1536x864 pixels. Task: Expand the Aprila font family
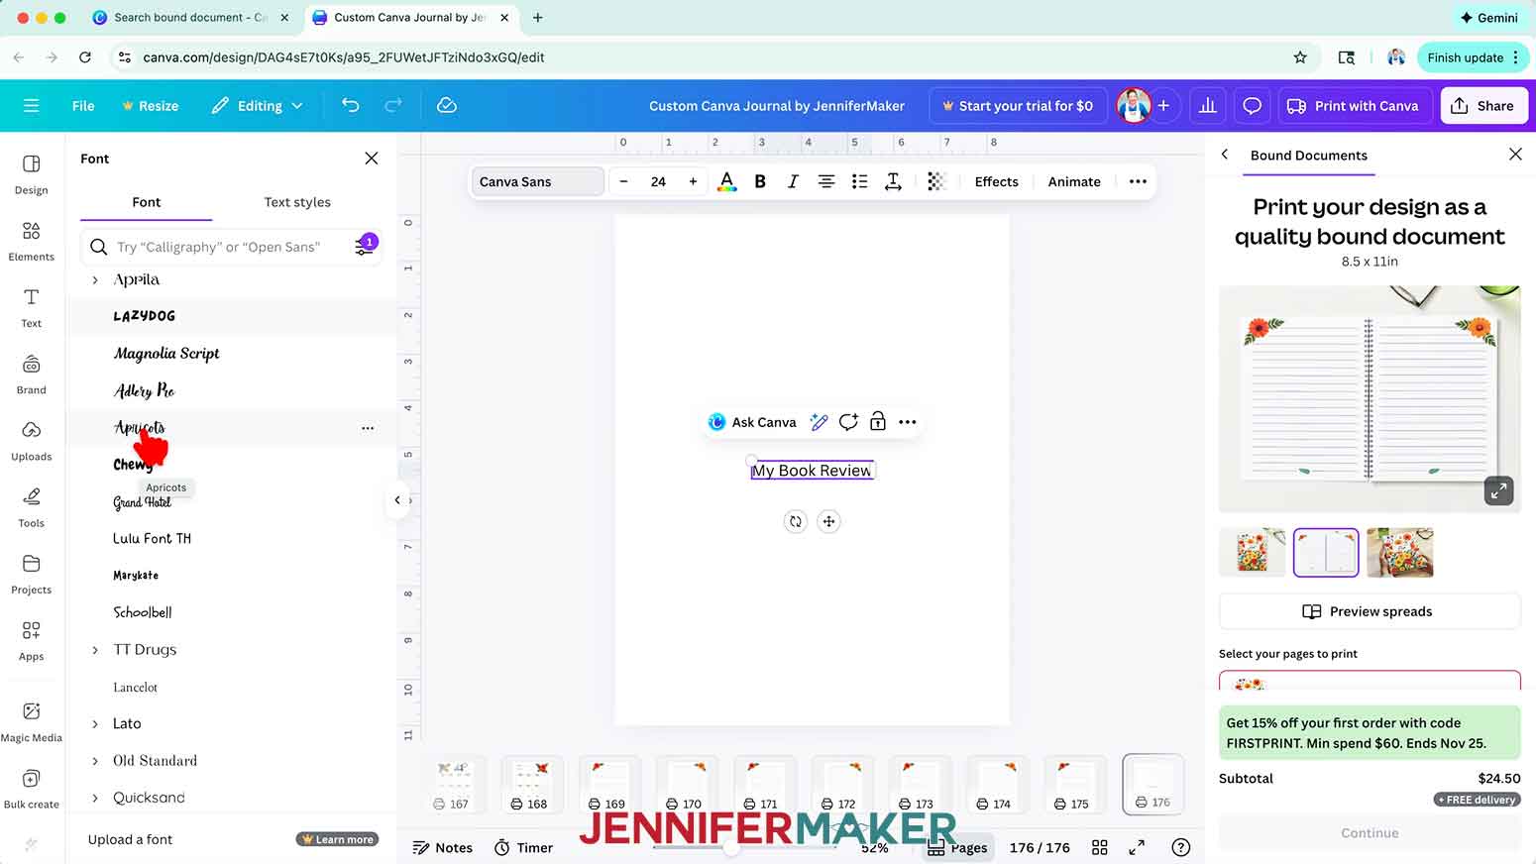[95, 280]
